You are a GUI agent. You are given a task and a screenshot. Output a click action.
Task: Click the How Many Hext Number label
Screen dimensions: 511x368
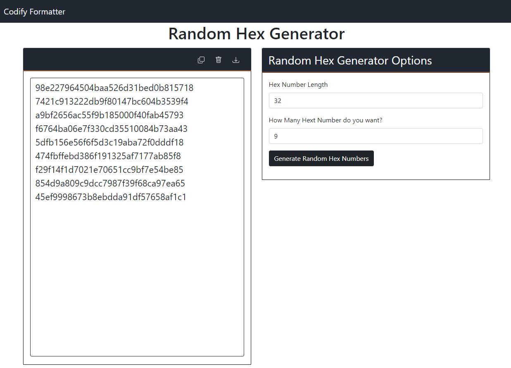pyautogui.click(x=326, y=120)
